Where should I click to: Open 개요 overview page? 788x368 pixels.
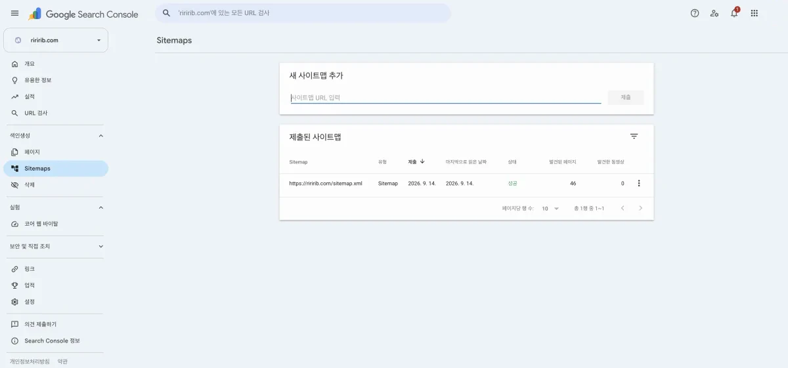tap(56, 64)
